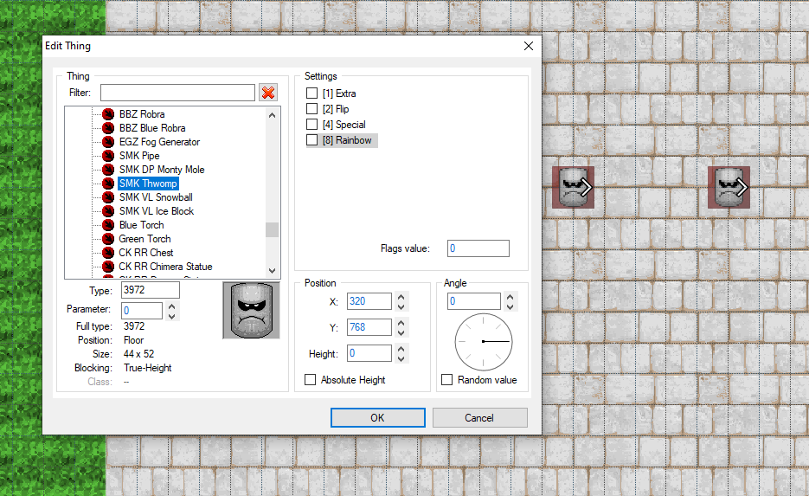The width and height of the screenshot is (809, 496).
Task: Click the X position field showing 320
Action: pyautogui.click(x=369, y=301)
